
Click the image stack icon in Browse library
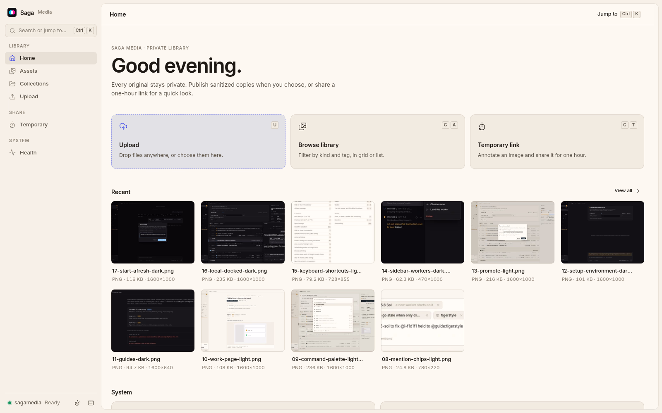(302, 126)
